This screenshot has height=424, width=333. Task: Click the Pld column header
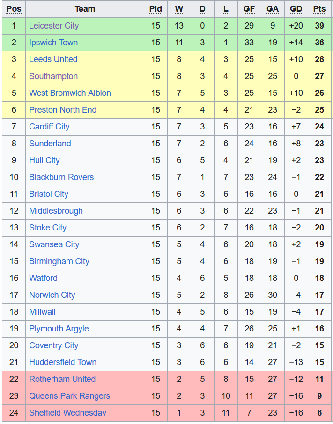pyautogui.click(x=155, y=9)
